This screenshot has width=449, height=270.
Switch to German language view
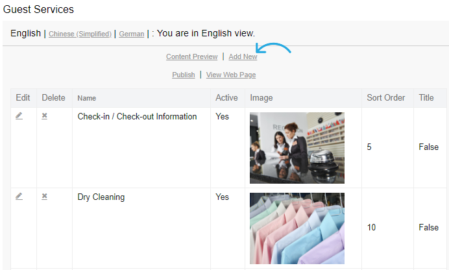coord(132,34)
